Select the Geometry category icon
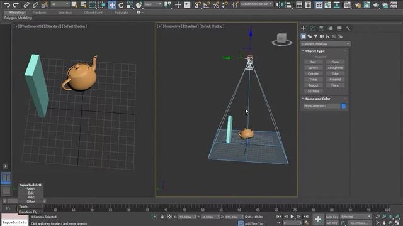The height and width of the screenshot is (226, 403). (x=304, y=36)
